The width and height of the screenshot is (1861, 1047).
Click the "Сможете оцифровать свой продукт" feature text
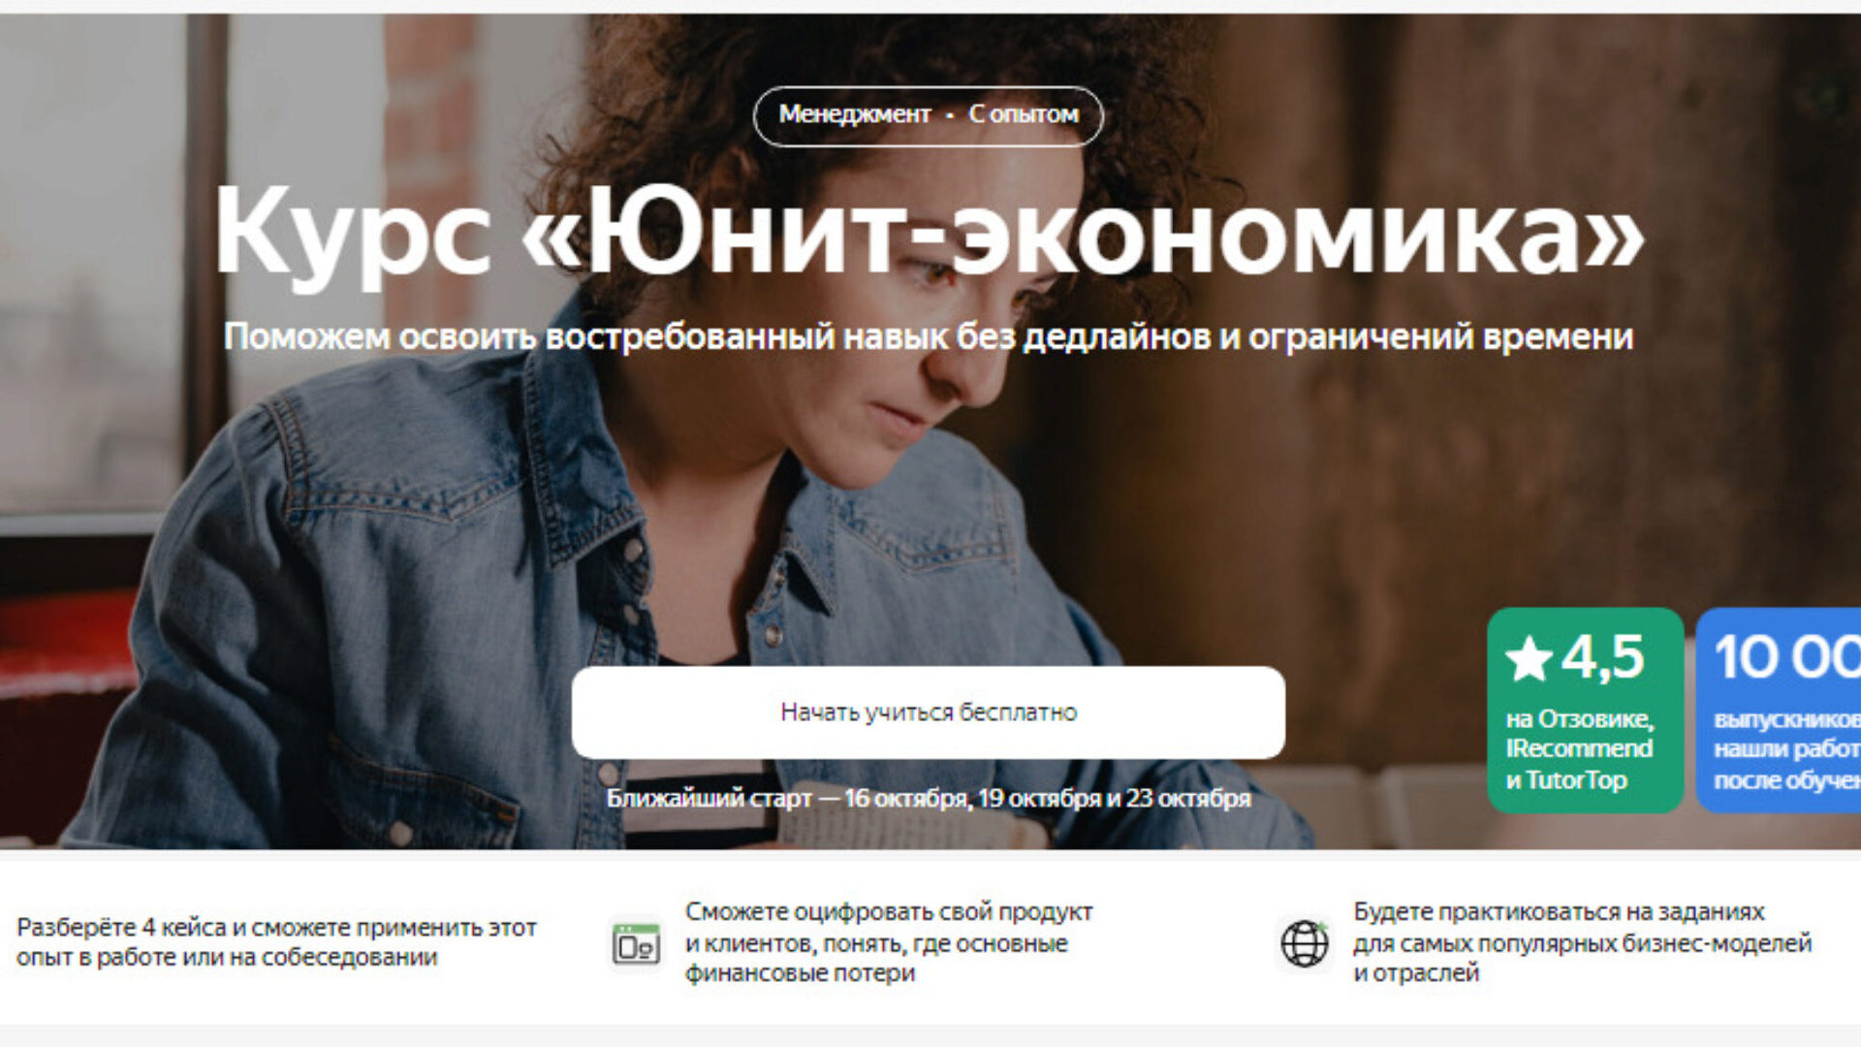(889, 942)
